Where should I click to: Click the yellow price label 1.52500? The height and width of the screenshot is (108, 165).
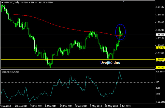click(x=160, y=48)
